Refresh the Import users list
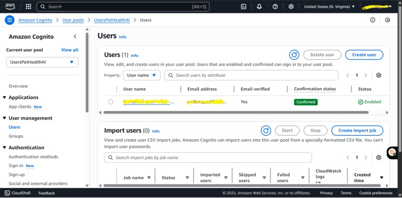Screen dimensions: 402x198 click(x=266, y=130)
